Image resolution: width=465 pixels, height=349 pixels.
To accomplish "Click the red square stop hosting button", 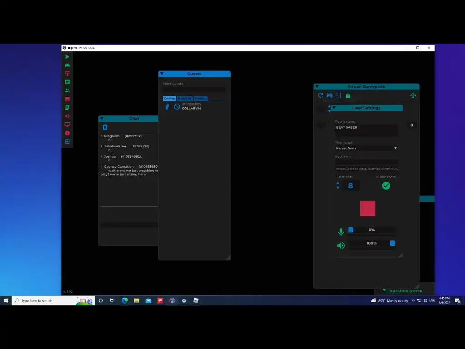I will (x=367, y=208).
